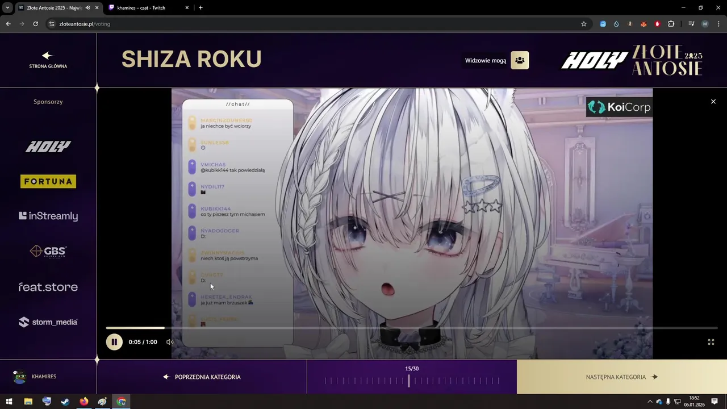Bookmark this page with the star icon
727x409 pixels.
click(583, 24)
